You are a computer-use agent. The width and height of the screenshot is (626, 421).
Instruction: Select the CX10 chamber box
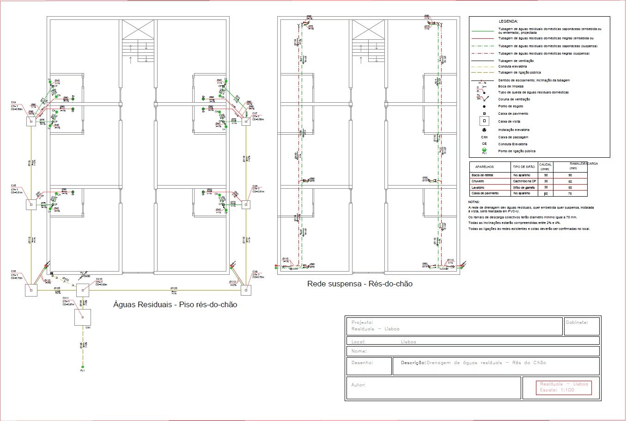coord(82,290)
